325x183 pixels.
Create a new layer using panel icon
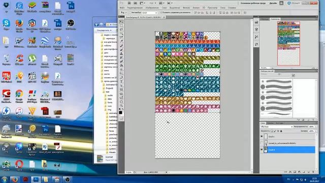click(309, 172)
